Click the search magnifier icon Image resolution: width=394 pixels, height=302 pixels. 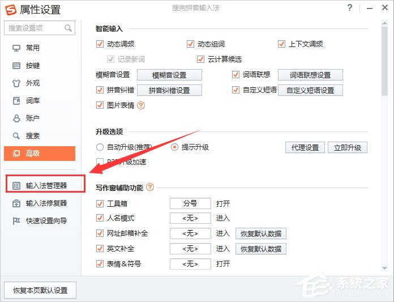pyautogui.click(x=68, y=28)
